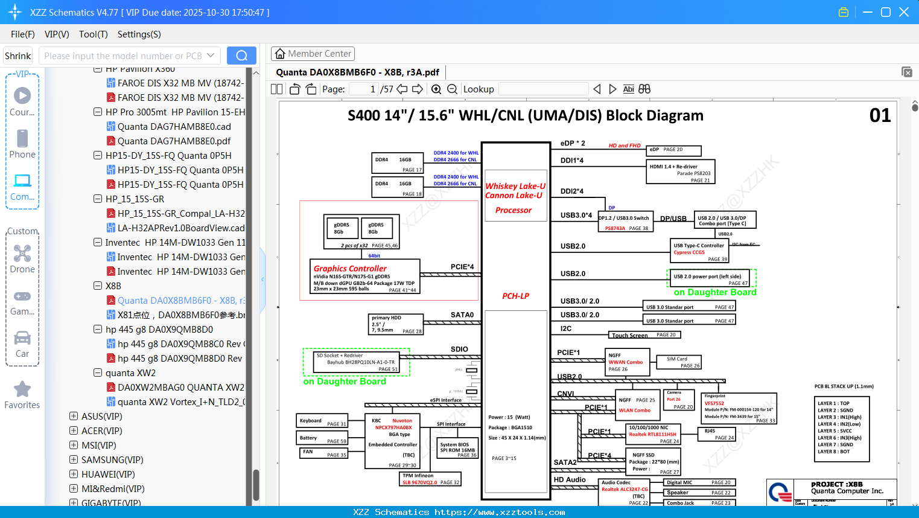This screenshot has width=919, height=518.
Task: Collapse side panel with splitter handle
Action: click(262, 279)
